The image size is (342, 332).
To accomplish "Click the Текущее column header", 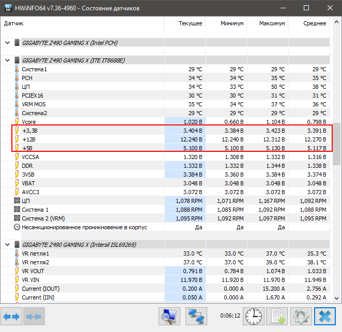I will point(190,24).
